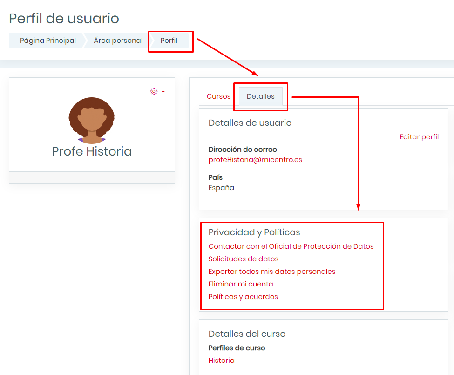
Task: Click the red gear settings icon
Action: 154,91
